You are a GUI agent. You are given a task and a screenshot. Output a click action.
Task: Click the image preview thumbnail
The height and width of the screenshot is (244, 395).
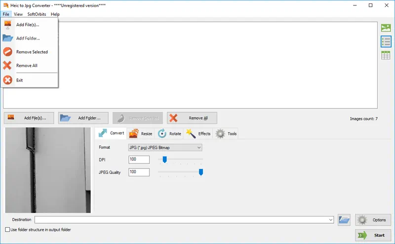click(48, 170)
